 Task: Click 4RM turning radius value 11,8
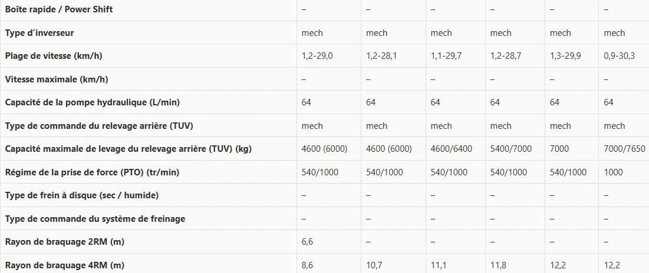pyautogui.click(x=498, y=265)
